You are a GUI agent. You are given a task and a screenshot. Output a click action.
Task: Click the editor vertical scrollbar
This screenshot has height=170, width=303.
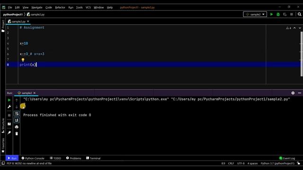coord(302,54)
